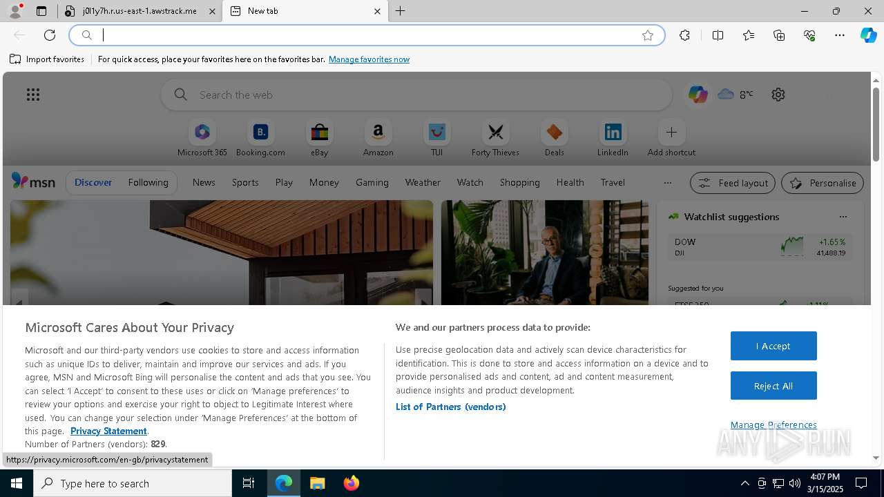Toggle split screen view
This screenshot has height=497, width=884.
click(x=718, y=35)
